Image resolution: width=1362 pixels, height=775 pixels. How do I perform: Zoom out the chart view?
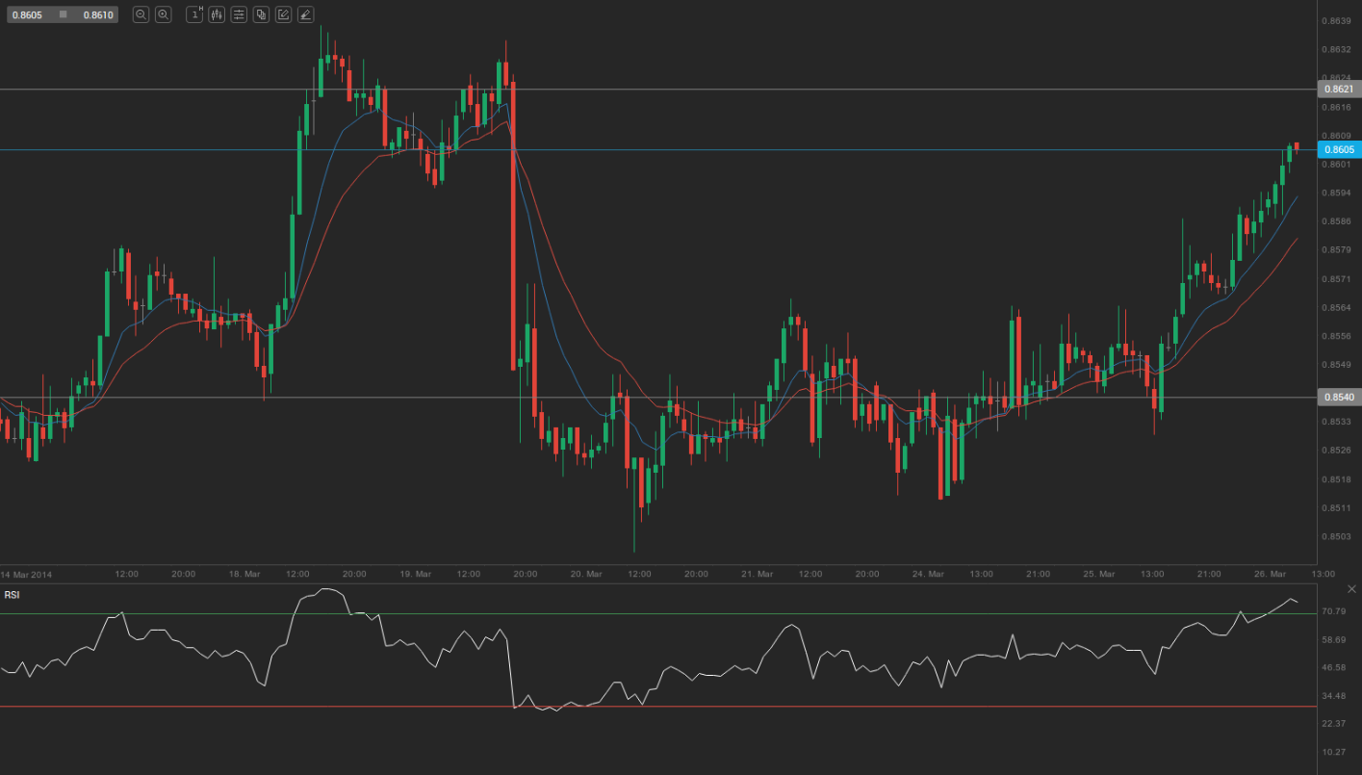click(141, 14)
